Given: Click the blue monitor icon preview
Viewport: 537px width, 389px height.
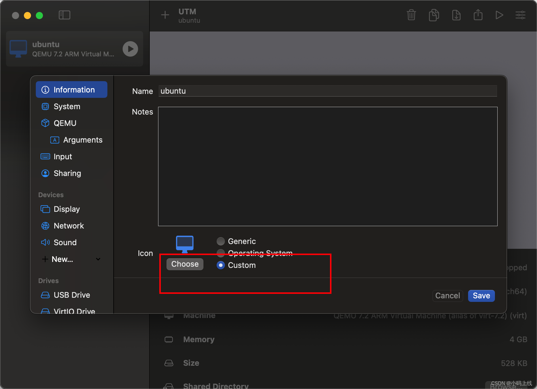Looking at the screenshot, I should [185, 244].
